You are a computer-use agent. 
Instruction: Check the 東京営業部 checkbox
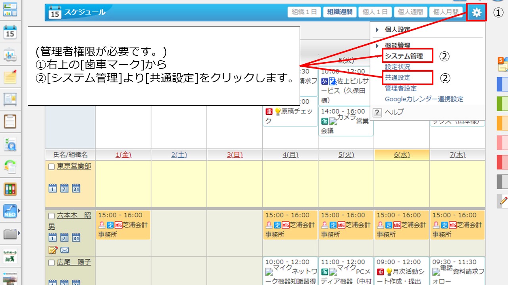click(51, 167)
